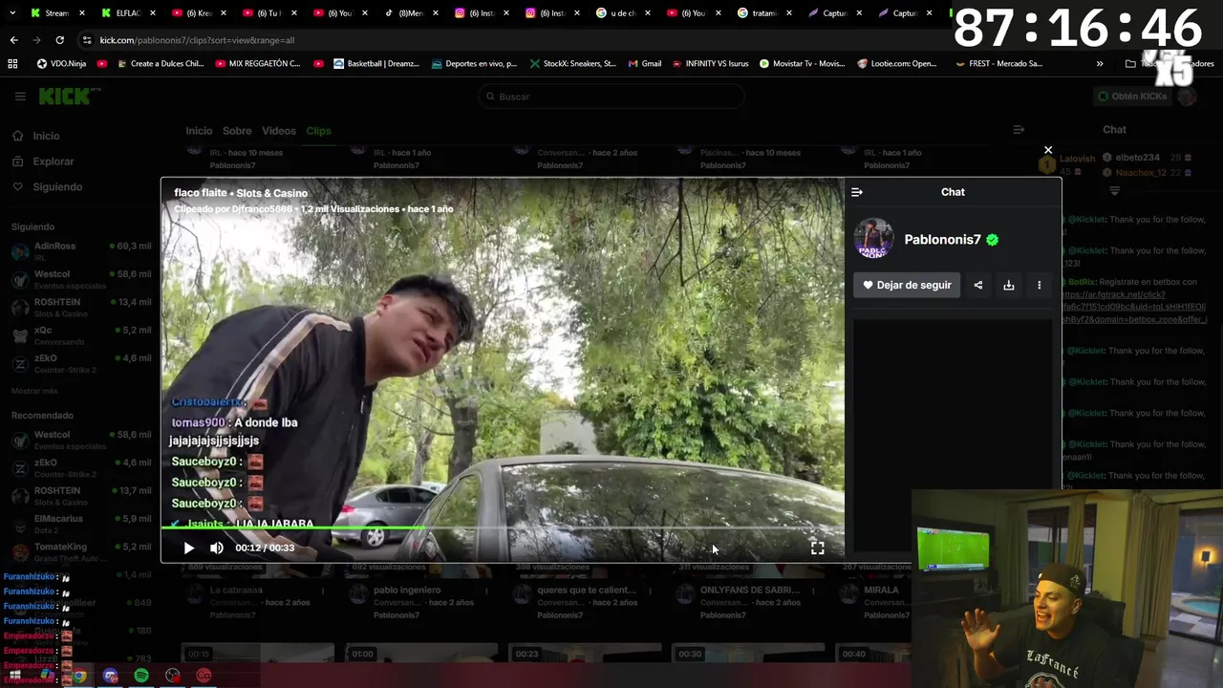Select the Videos channel tab

tap(279, 131)
